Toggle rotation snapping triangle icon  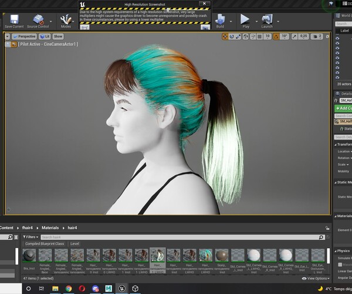pyautogui.click(x=276, y=36)
